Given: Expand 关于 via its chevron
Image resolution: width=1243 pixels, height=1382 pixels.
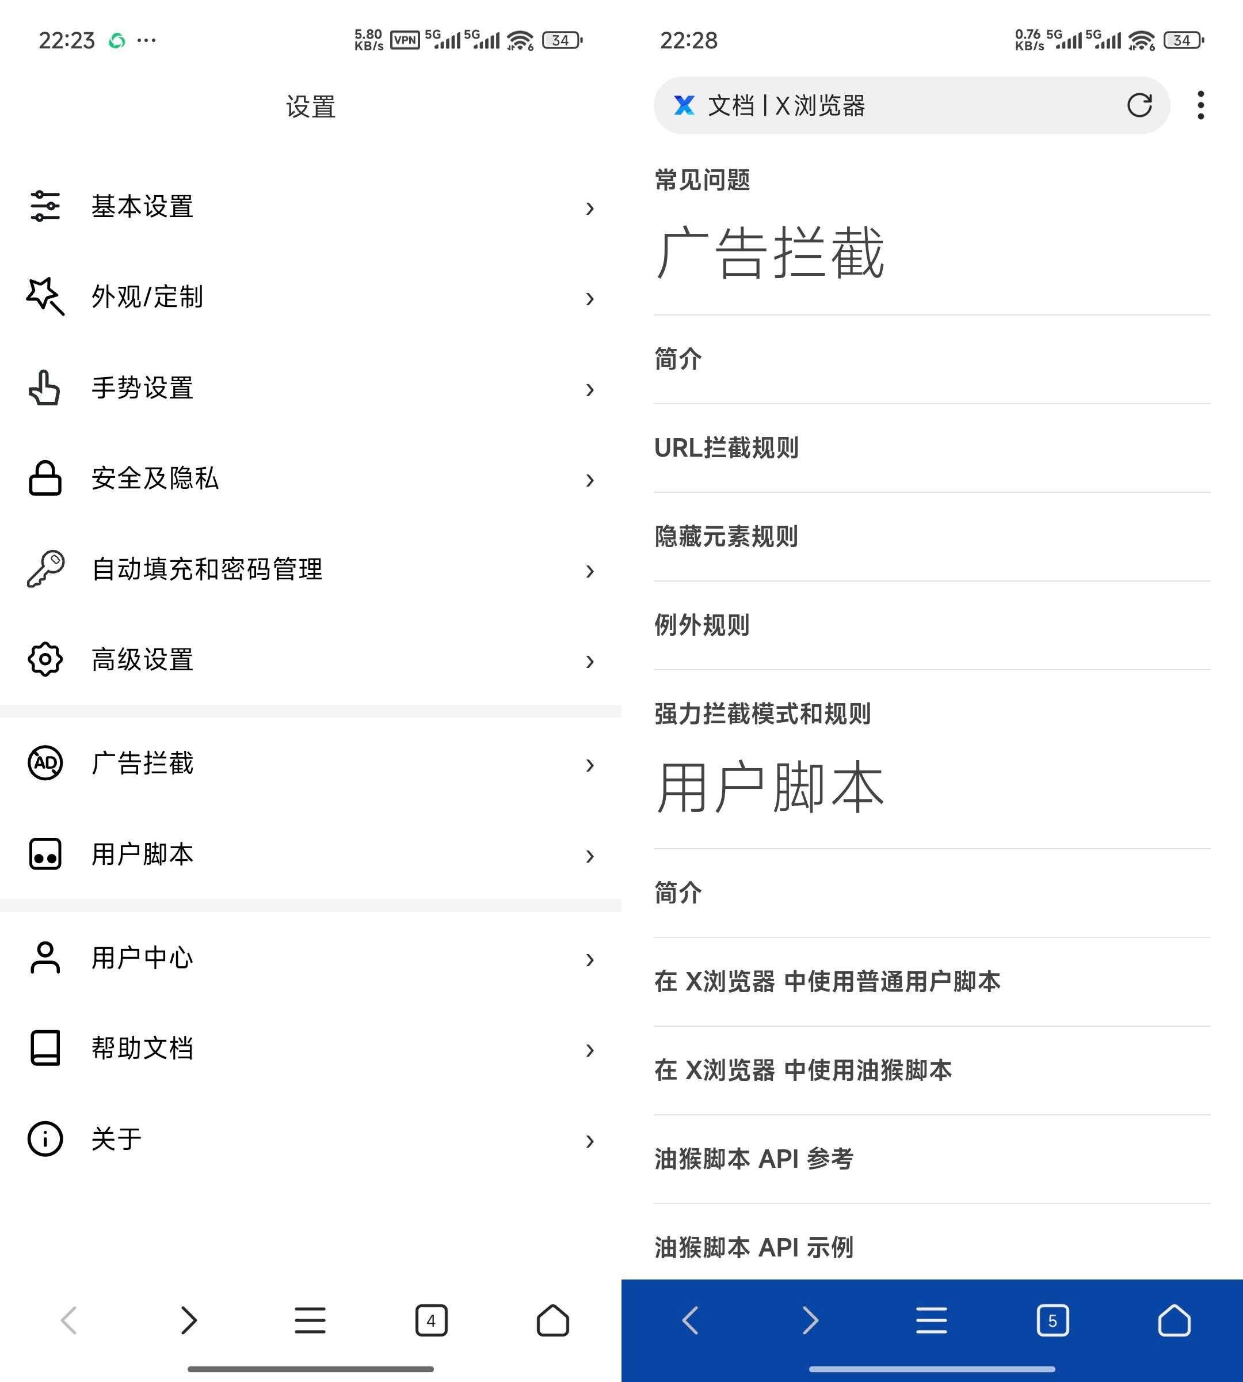Looking at the screenshot, I should (590, 1141).
